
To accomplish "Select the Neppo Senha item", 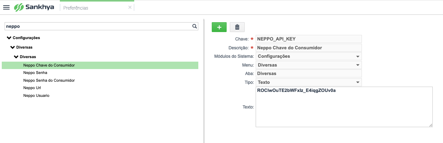I will tap(35, 73).
